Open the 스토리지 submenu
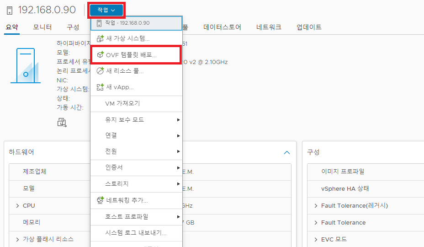This screenshot has height=247, width=424. coord(137,184)
